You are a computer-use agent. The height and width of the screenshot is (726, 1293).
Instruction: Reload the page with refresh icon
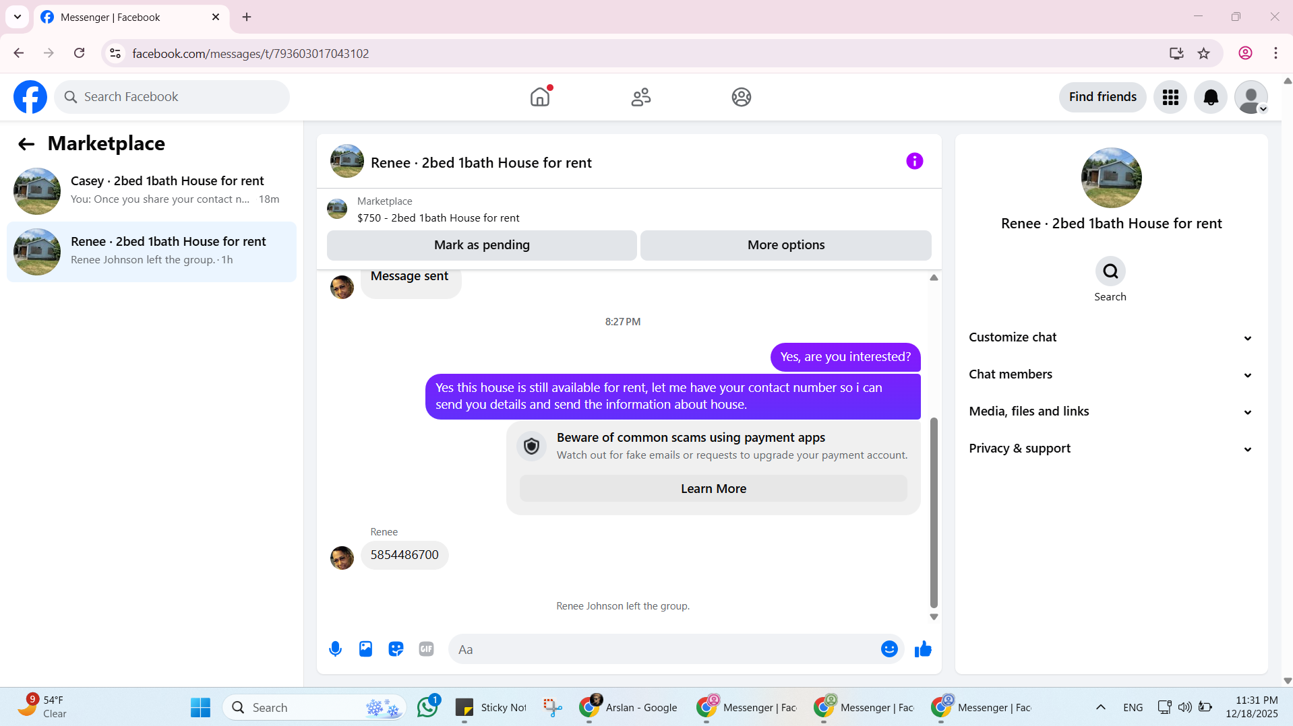coord(80,53)
